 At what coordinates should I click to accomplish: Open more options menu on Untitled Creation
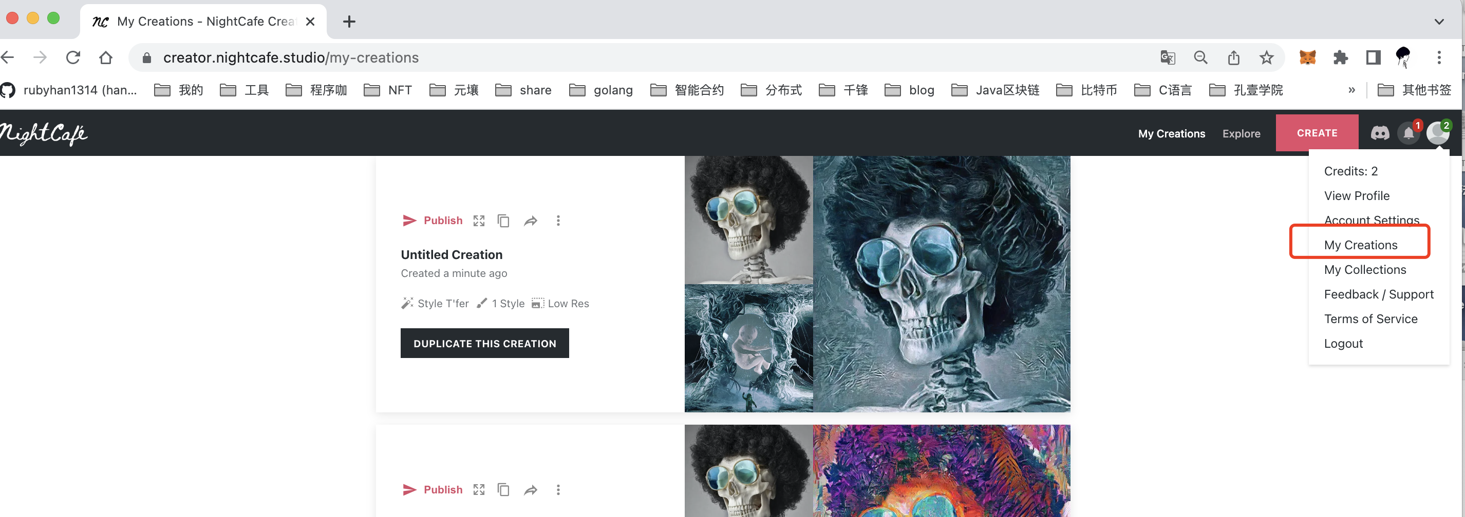point(558,221)
